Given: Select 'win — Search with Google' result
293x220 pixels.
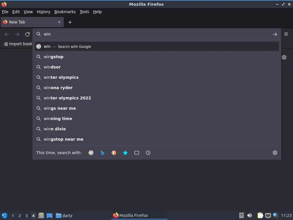Looking at the screenshot, I should coord(157,46).
